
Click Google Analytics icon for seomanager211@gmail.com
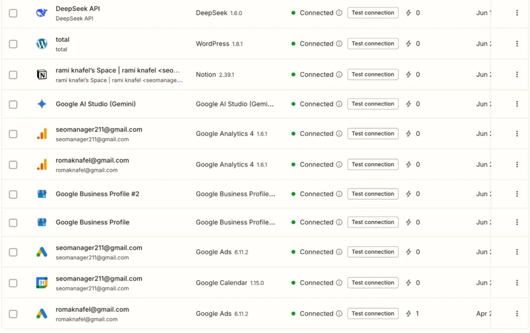(41, 134)
